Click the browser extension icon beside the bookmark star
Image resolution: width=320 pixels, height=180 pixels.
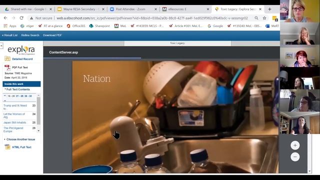(275, 18)
